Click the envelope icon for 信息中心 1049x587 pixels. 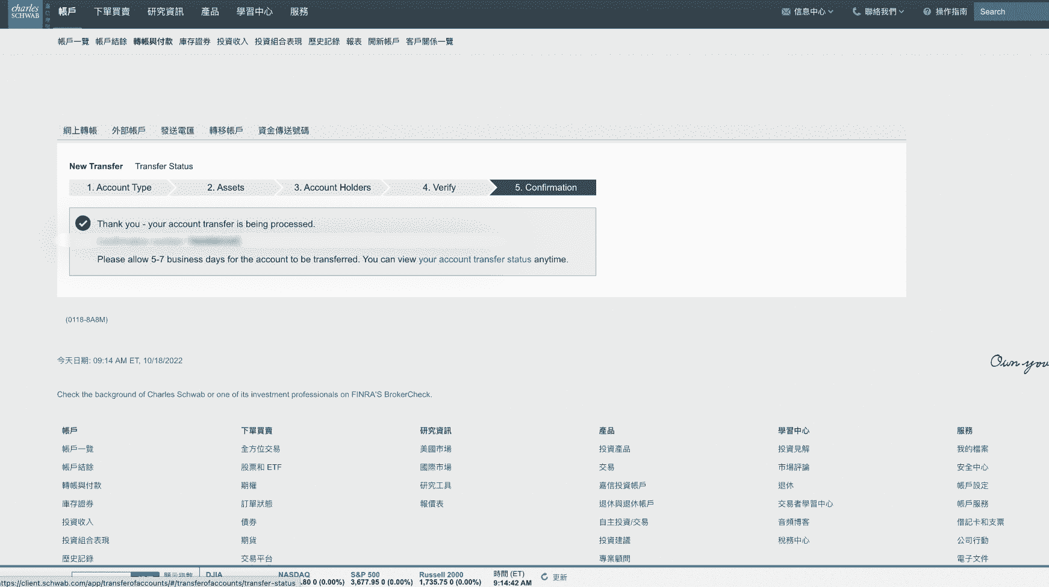[786, 11]
